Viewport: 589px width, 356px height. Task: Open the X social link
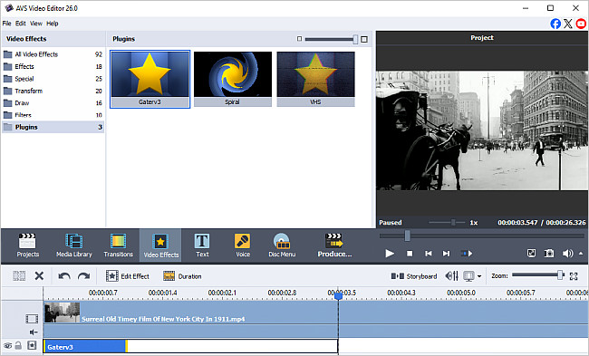pyautogui.click(x=568, y=24)
